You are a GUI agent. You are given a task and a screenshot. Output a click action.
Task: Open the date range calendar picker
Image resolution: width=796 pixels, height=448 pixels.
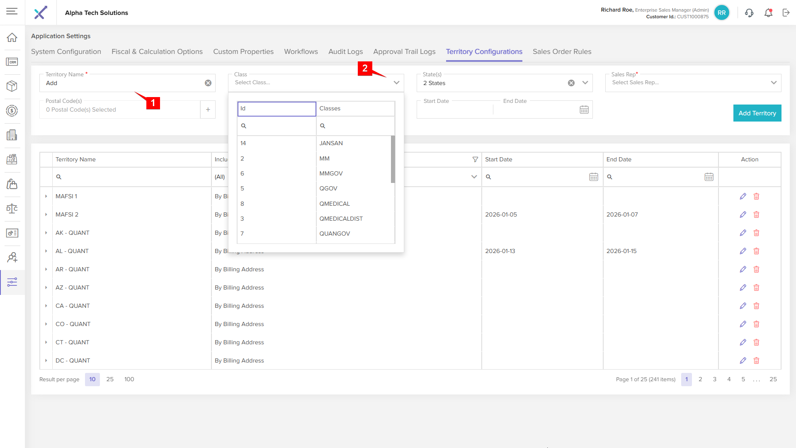584,110
